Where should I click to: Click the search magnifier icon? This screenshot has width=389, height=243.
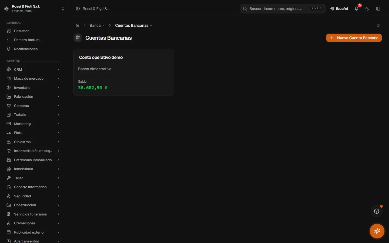(245, 9)
